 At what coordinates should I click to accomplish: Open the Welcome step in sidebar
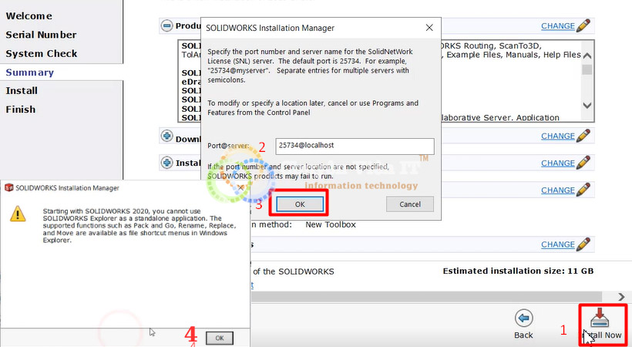[x=29, y=15]
